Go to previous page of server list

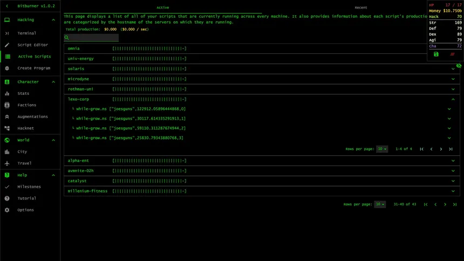click(x=435, y=204)
